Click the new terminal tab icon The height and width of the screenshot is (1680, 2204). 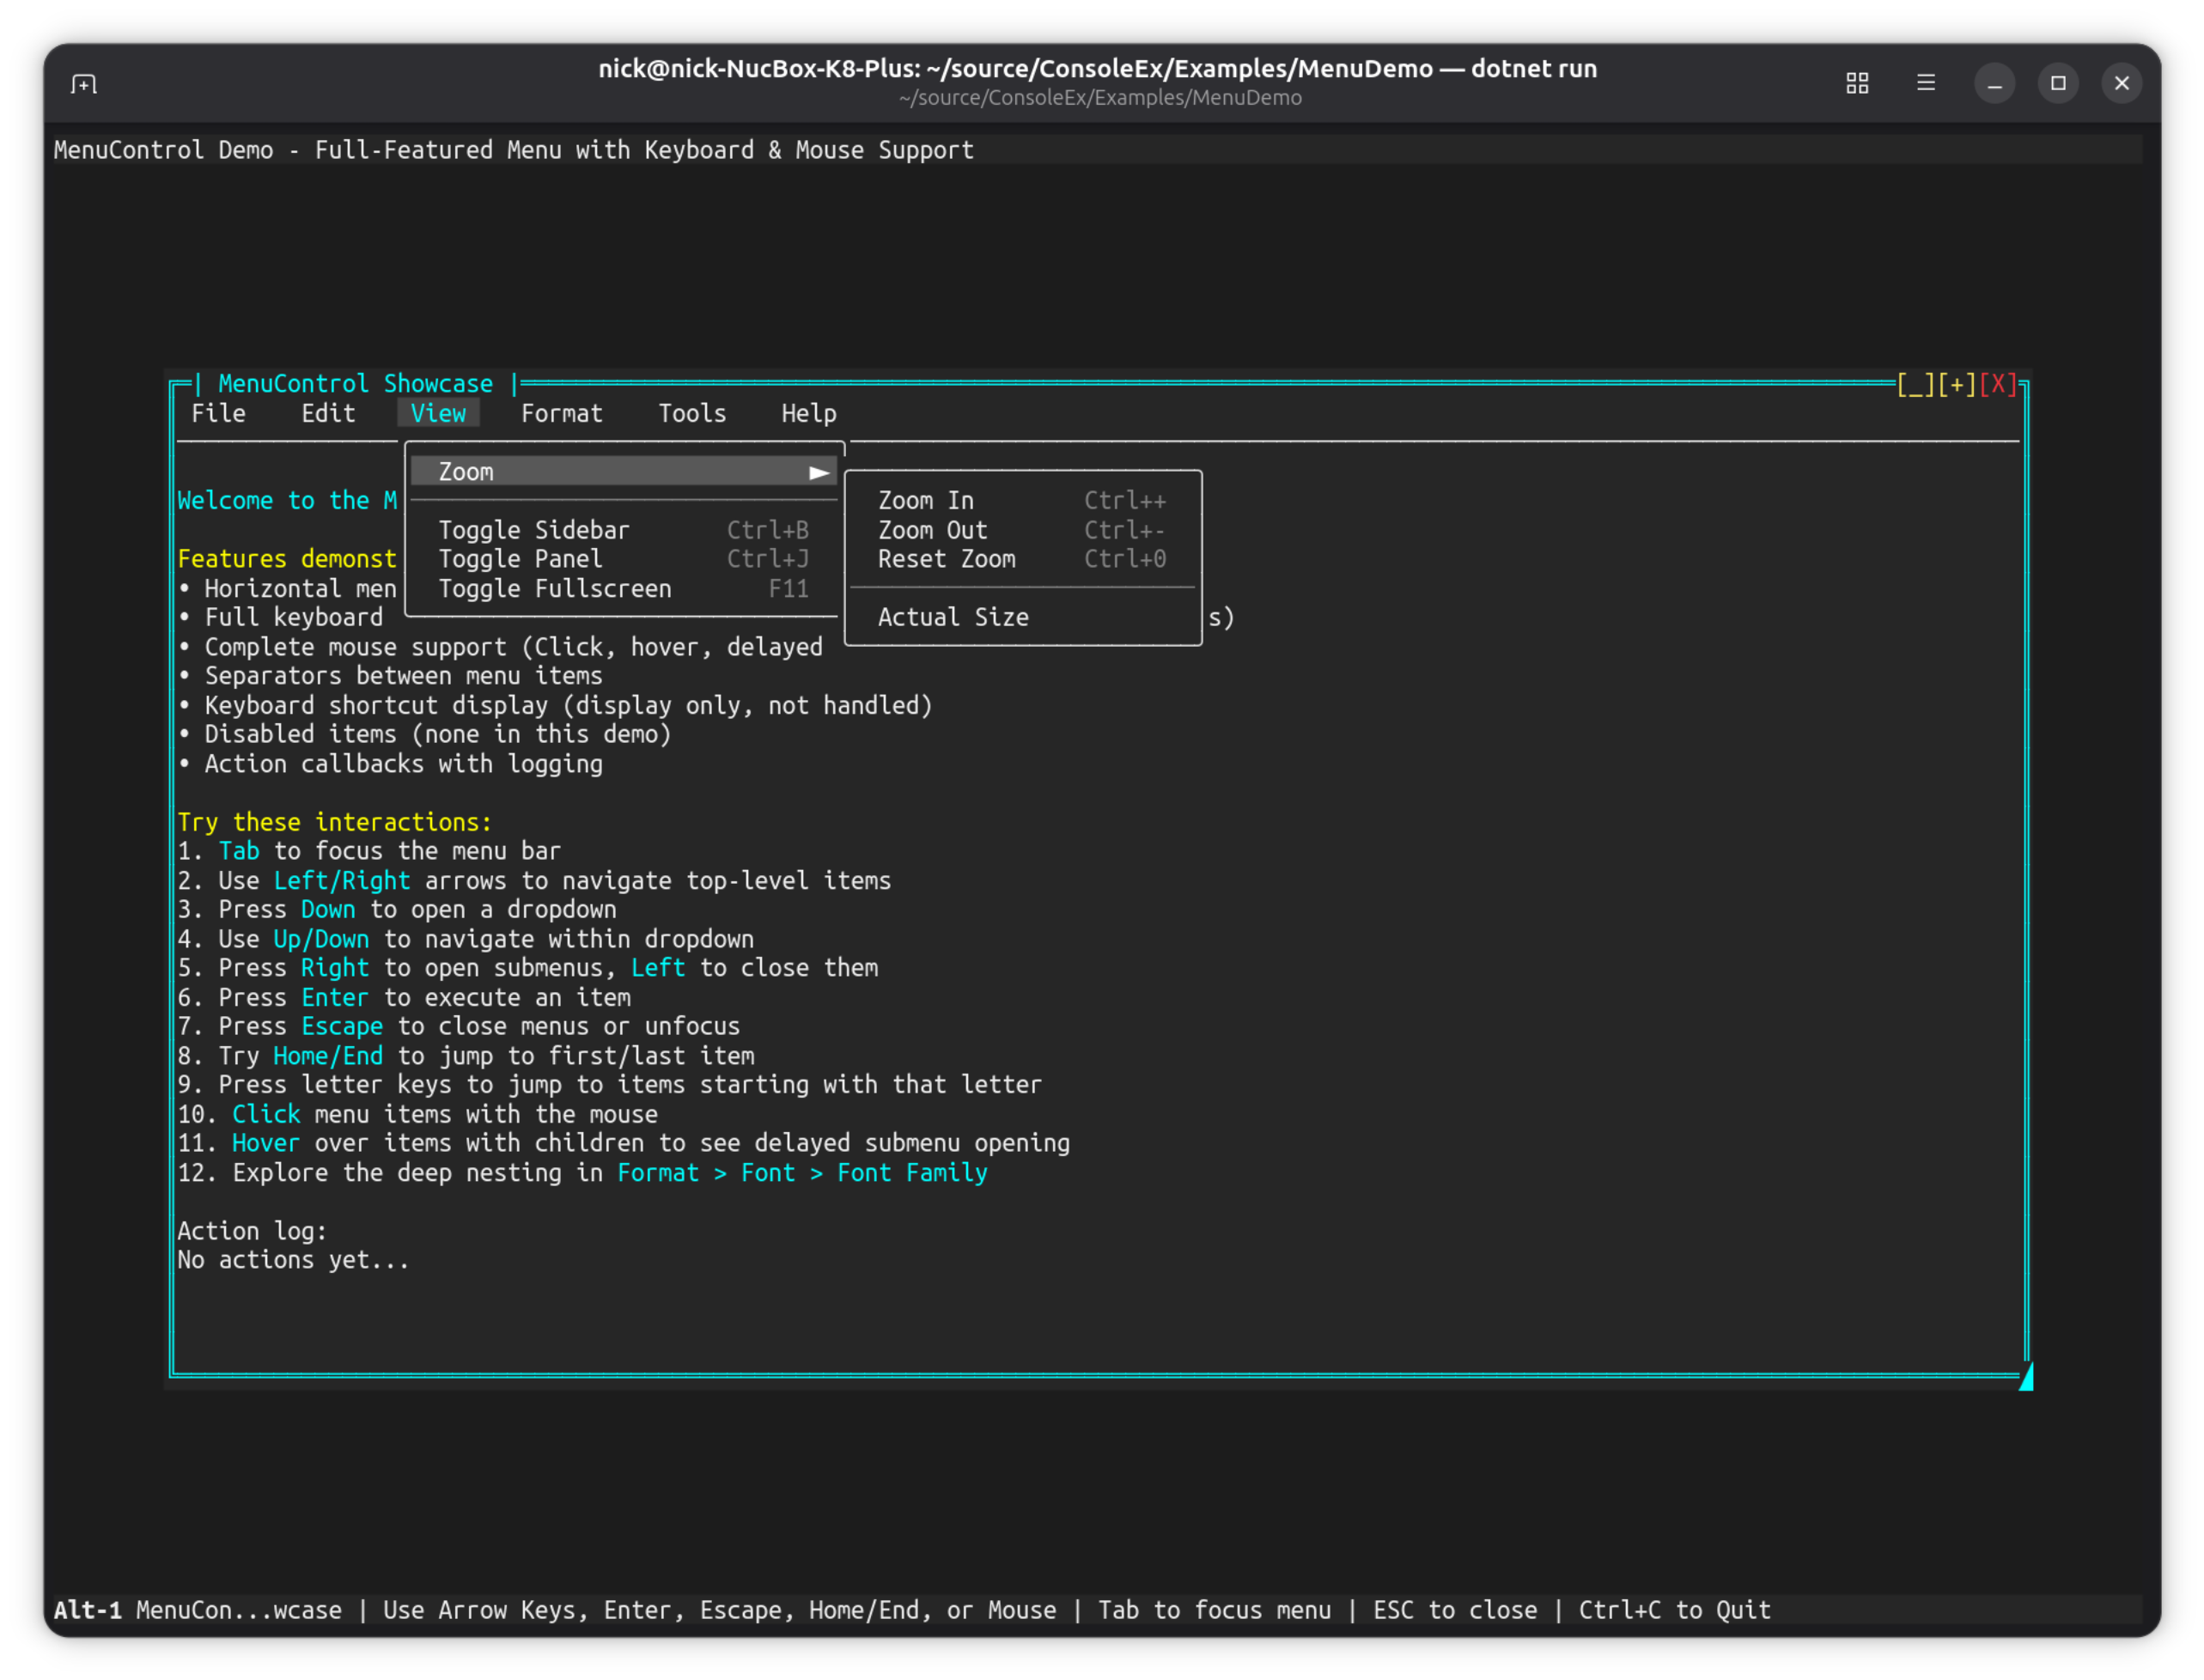(x=84, y=84)
